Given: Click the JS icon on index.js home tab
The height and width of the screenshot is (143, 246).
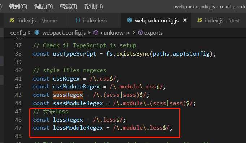Looking at the screenshot, I should coord(12,20).
